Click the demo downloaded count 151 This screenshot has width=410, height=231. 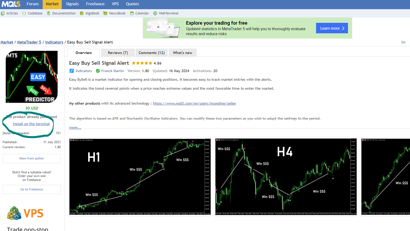click(x=58, y=133)
